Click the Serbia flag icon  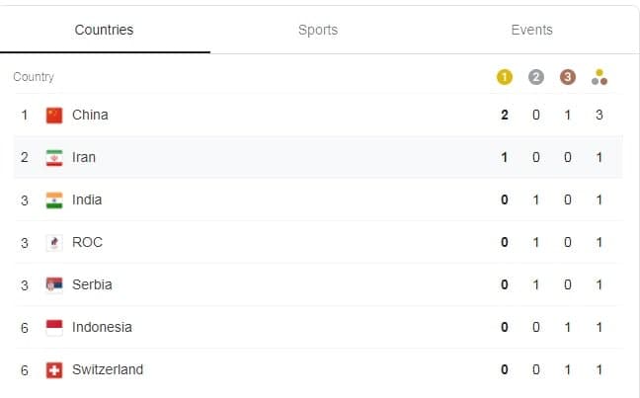[54, 285]
